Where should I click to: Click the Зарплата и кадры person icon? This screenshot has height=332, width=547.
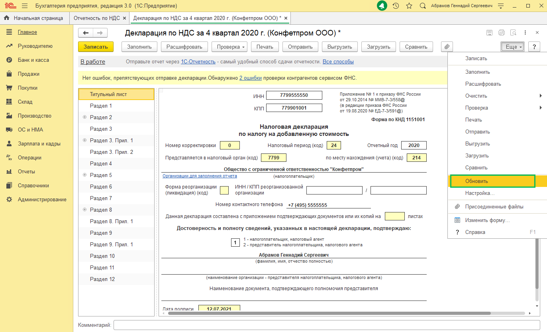click(x=9, y=143)
